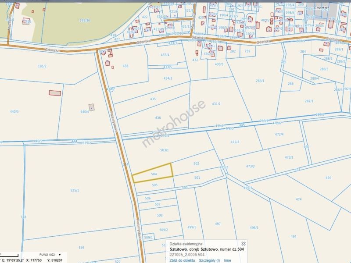This screenshot has height=263, width=351.
Task: Click parcel label 434/3
Action: (168, 78)
